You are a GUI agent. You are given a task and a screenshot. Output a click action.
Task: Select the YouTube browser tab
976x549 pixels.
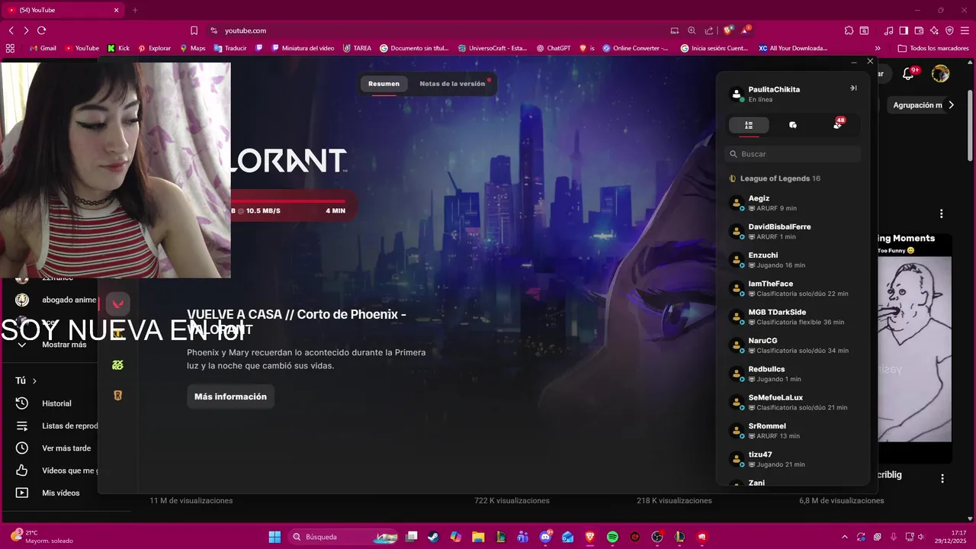click(63, 10)
